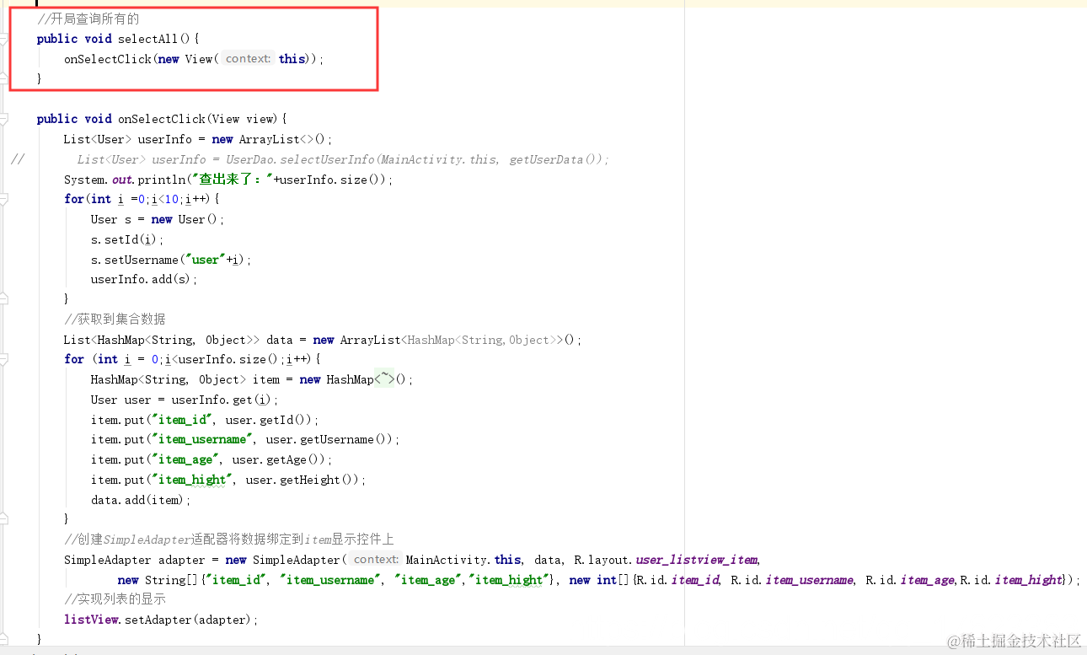Click the string "查出来了："
Viewport: 1087px width, 655px height.
click(233, 180)
